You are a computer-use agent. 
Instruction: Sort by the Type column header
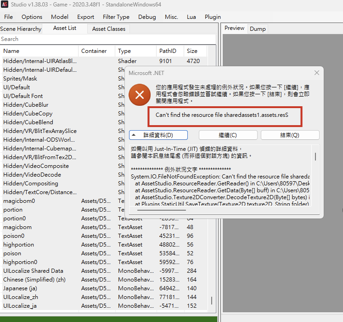[136, 51]
